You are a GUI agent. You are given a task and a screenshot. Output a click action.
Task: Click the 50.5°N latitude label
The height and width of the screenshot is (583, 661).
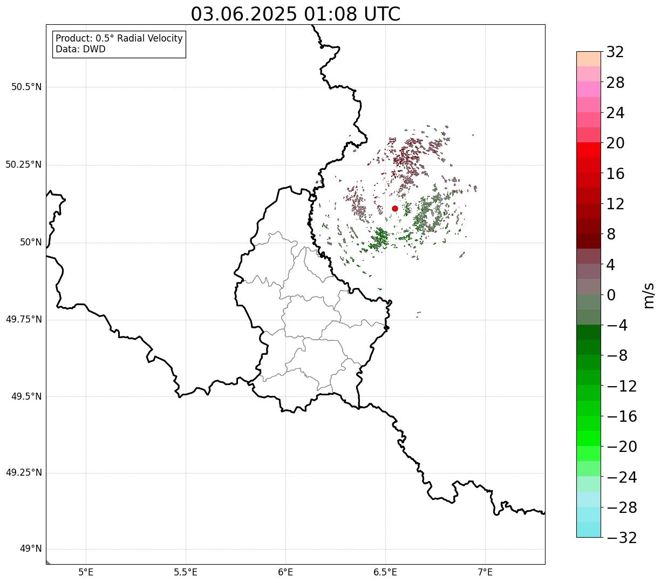pos(26,87)
